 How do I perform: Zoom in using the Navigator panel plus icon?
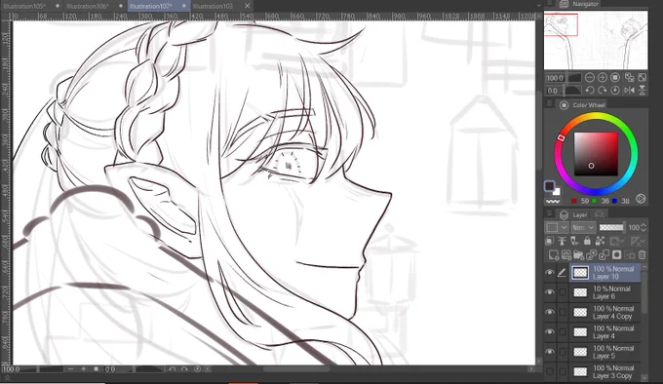[603, 78]
